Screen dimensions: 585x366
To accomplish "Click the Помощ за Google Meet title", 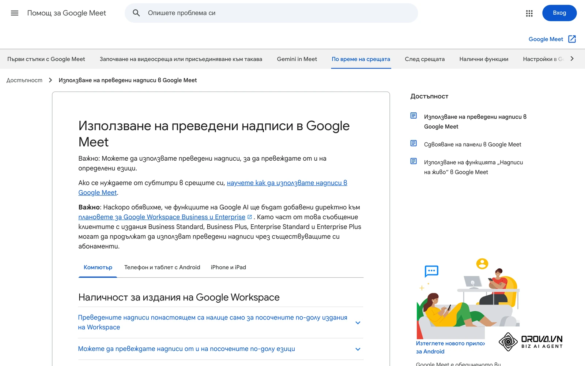I will (67, 13).
